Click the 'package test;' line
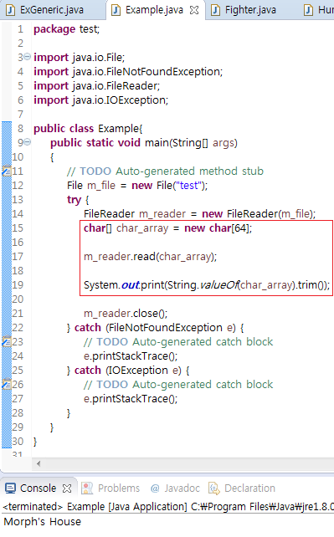The height and width of the screenshot is (537, 334). click(x=66, y=29)
